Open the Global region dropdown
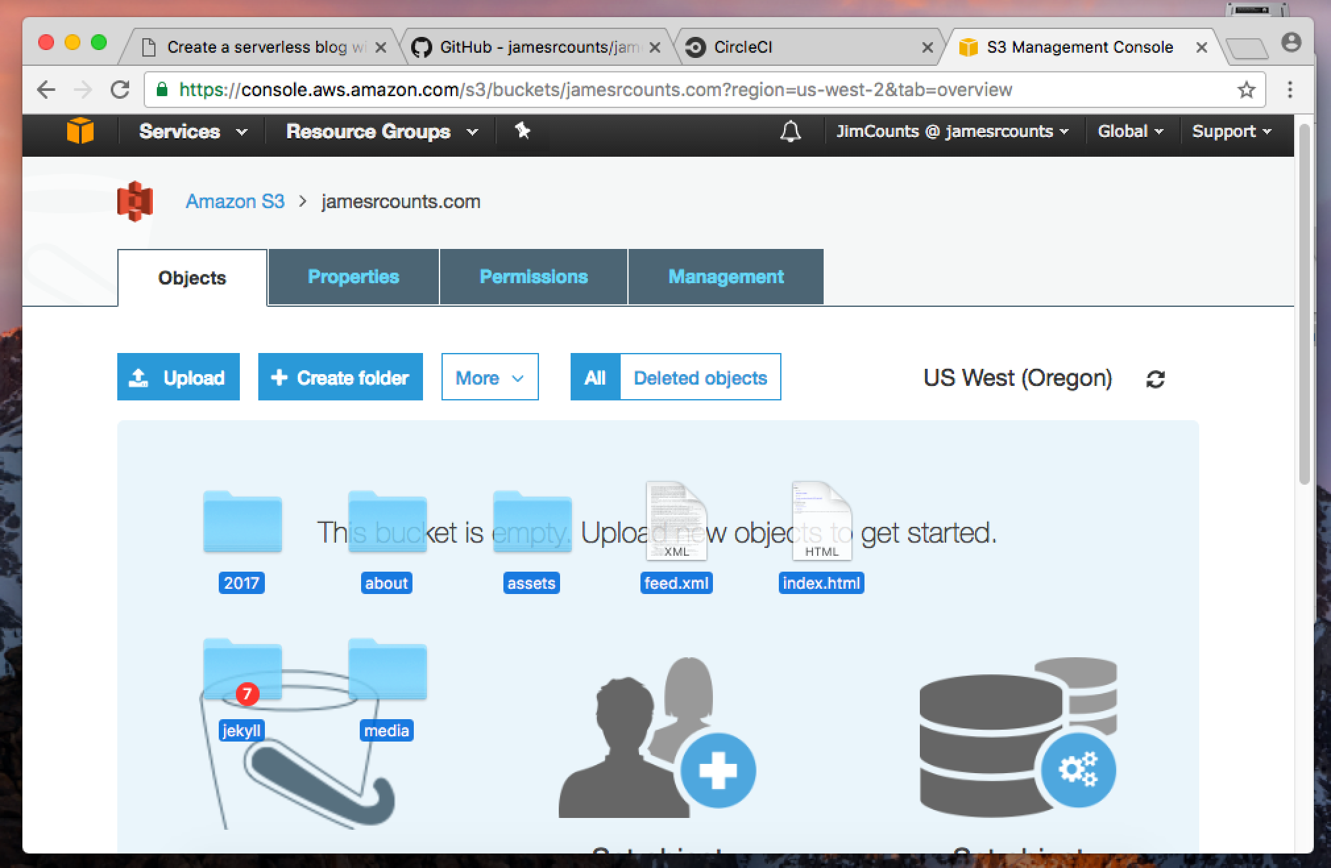 tap(1130, 131)
